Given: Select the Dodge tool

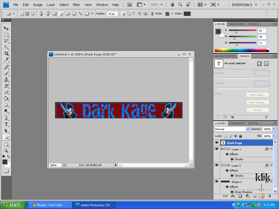Looking at the screenshot, I should click(x=6, y=111).
